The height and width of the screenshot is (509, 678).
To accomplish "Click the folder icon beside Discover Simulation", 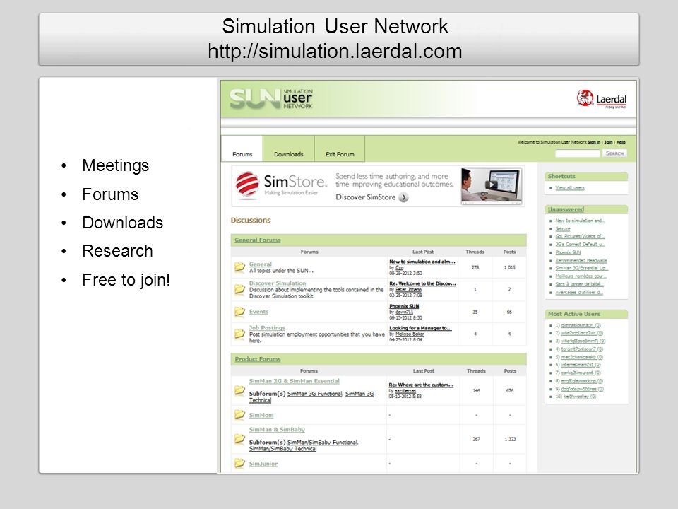I will (239, 289).
